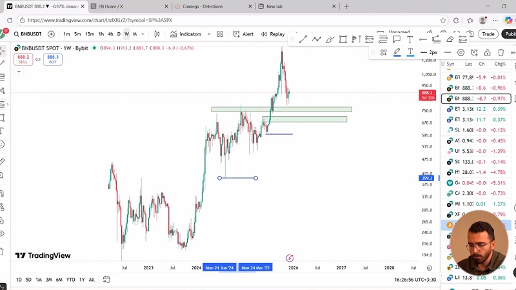Screen dimensions: 516x290
Task: Click the BNBUSDT symbol search field
Action: click(28, 34)
